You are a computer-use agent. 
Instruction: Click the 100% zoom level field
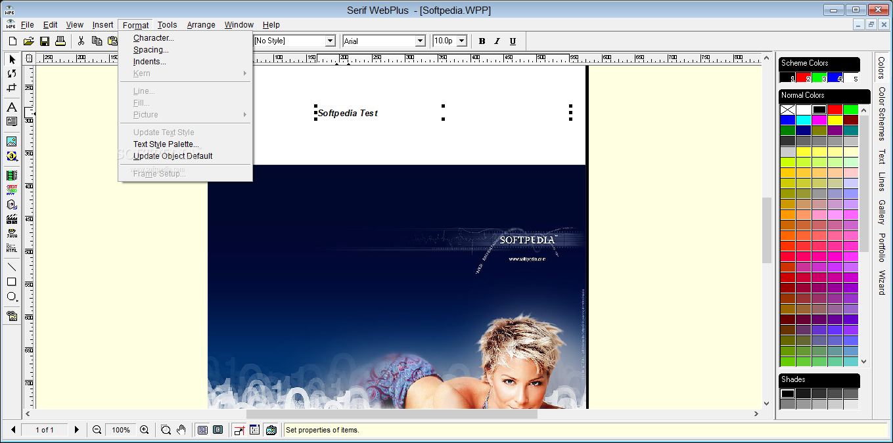pos(120,430)
